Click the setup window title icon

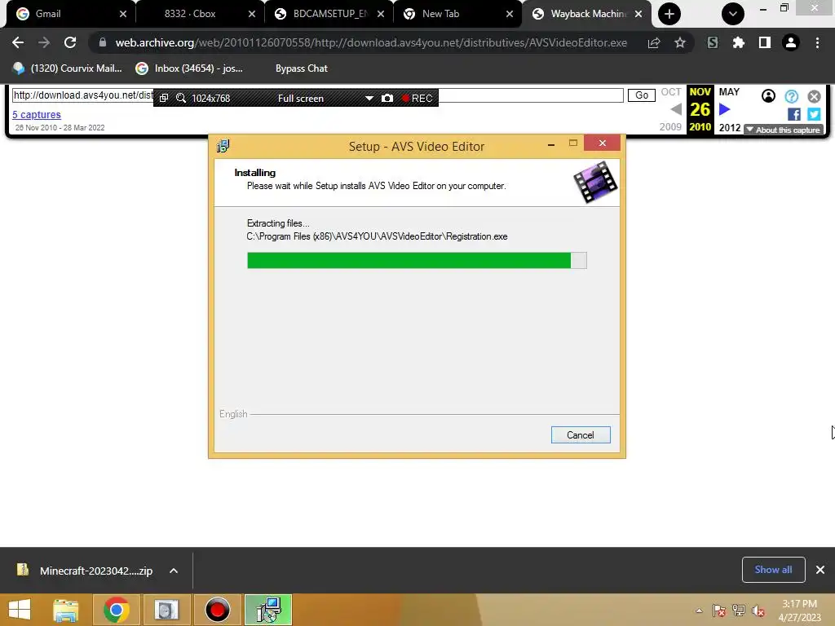click(223, 146)
